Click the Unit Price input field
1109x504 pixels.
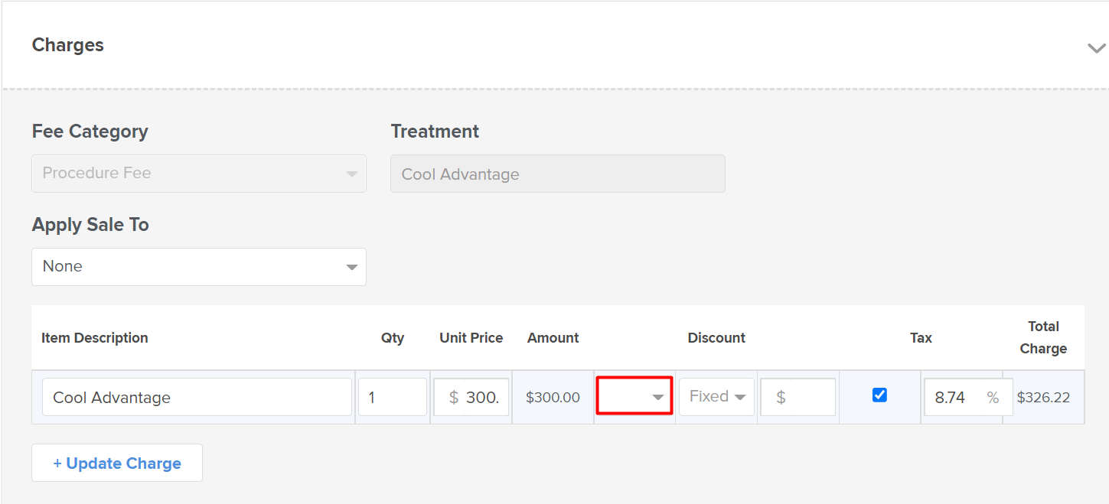471,397
